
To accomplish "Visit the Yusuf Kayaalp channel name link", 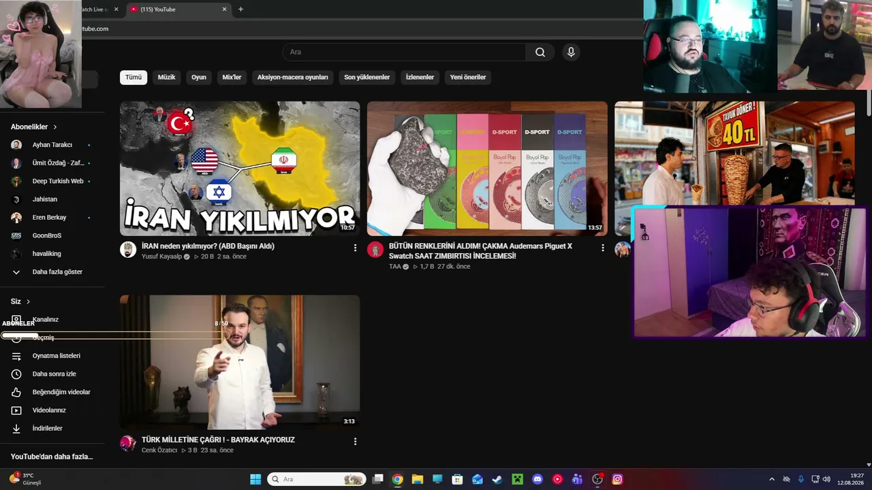I will pyautogui.click(x=162, y=257).
